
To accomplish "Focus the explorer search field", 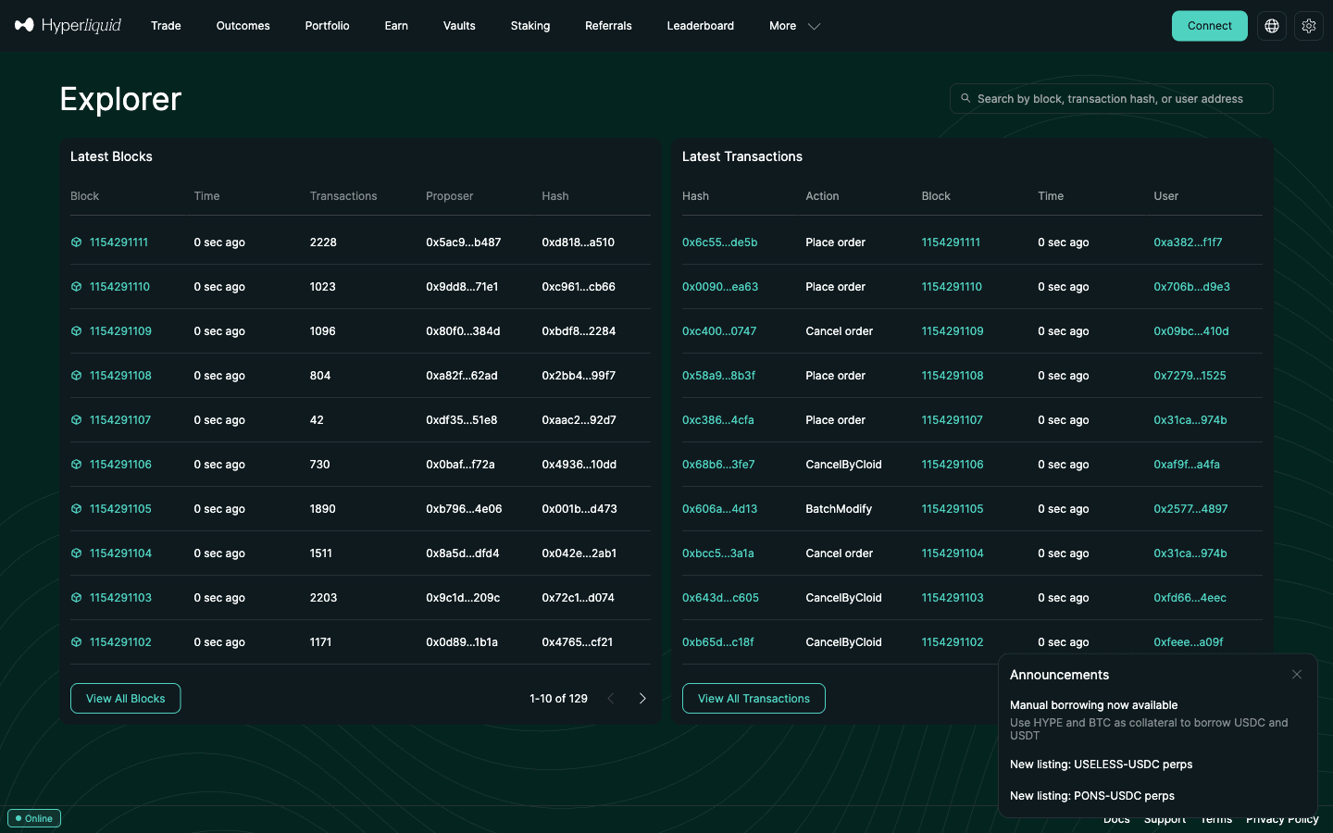I will (1111, 98).
